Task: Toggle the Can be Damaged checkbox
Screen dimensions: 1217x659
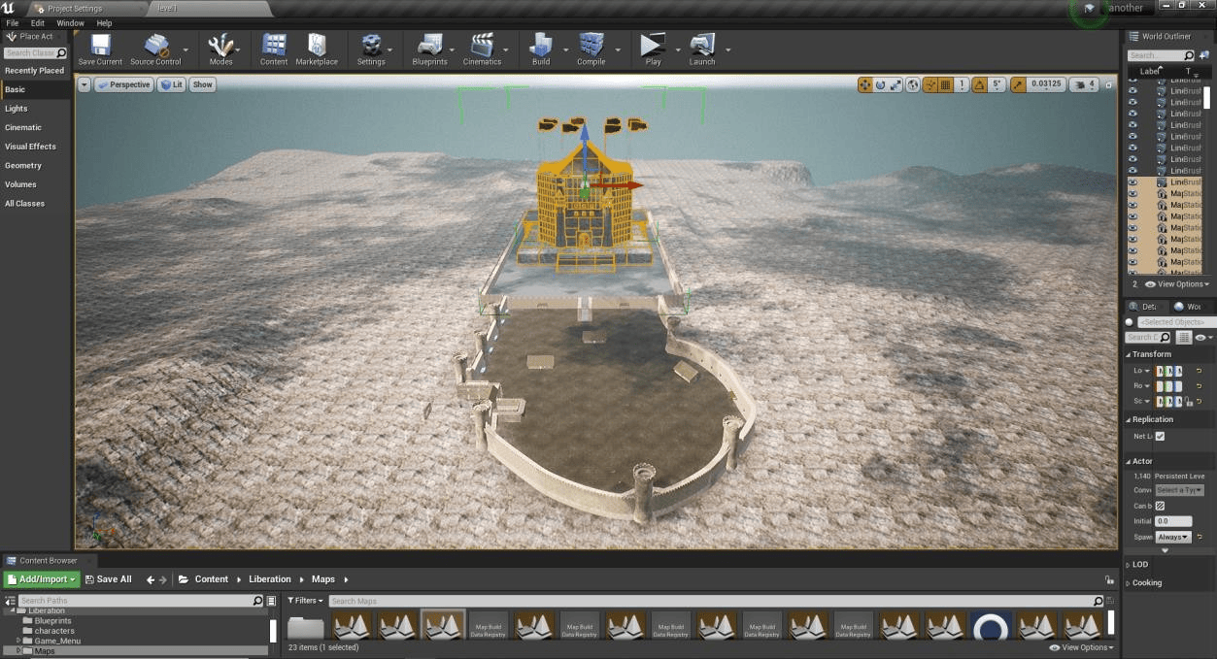Action: [1160, 506]
